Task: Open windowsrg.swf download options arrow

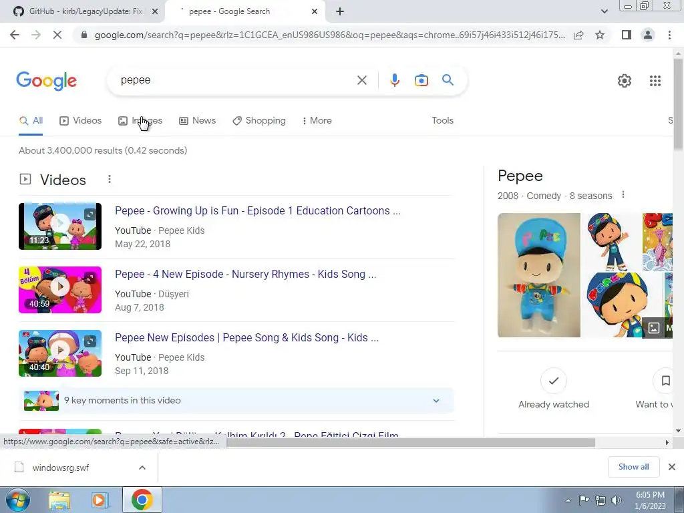Action: [142, 468]
